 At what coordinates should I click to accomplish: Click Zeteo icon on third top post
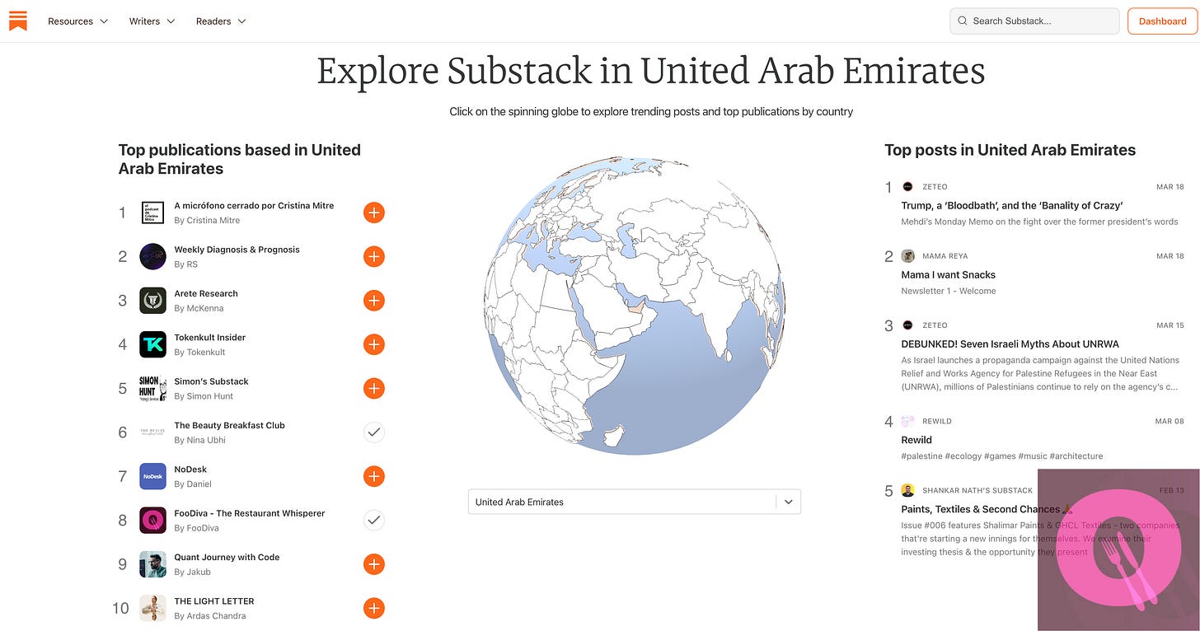tap(907, 325)
